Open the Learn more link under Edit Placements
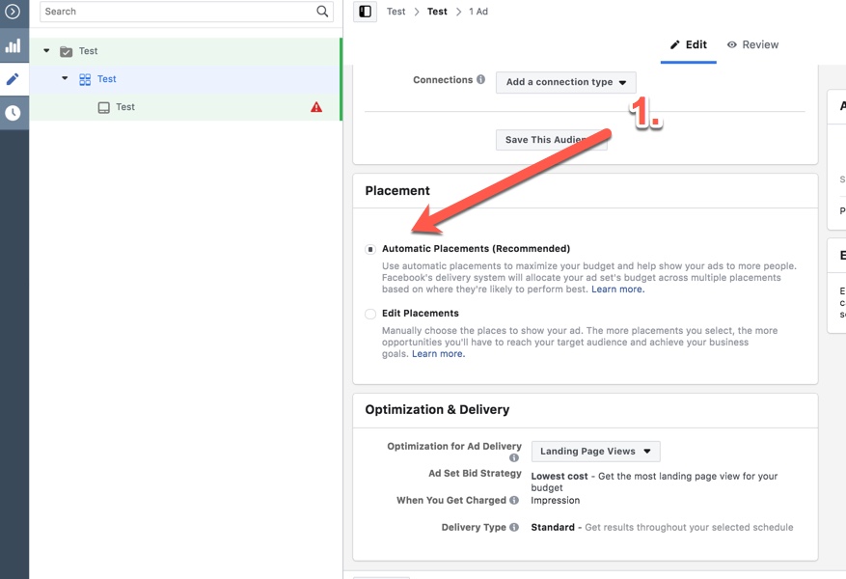The image size is (846, 579). [438, 353]
